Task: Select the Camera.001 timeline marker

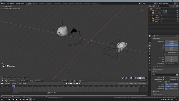Action: click(48, 93)
